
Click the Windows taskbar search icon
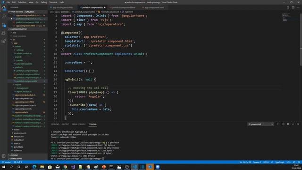(x=11, y=167)
